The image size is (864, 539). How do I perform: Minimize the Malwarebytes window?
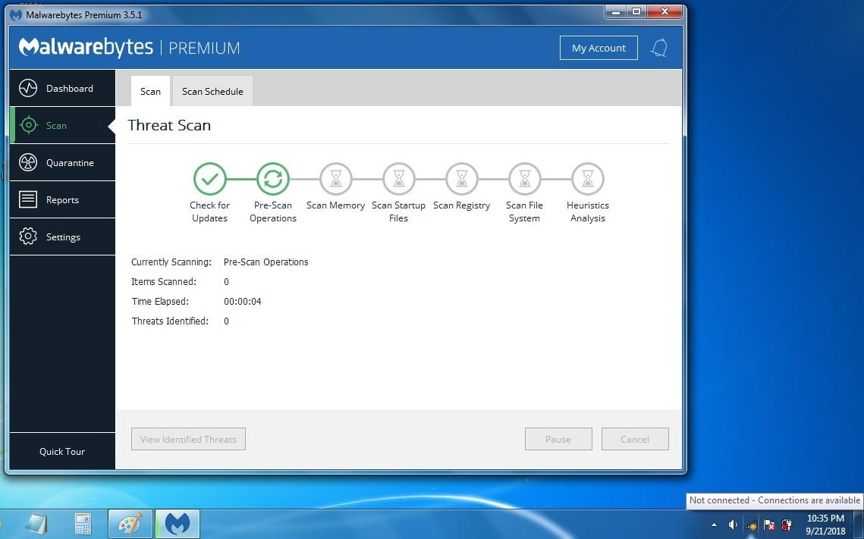pos(617,11)
